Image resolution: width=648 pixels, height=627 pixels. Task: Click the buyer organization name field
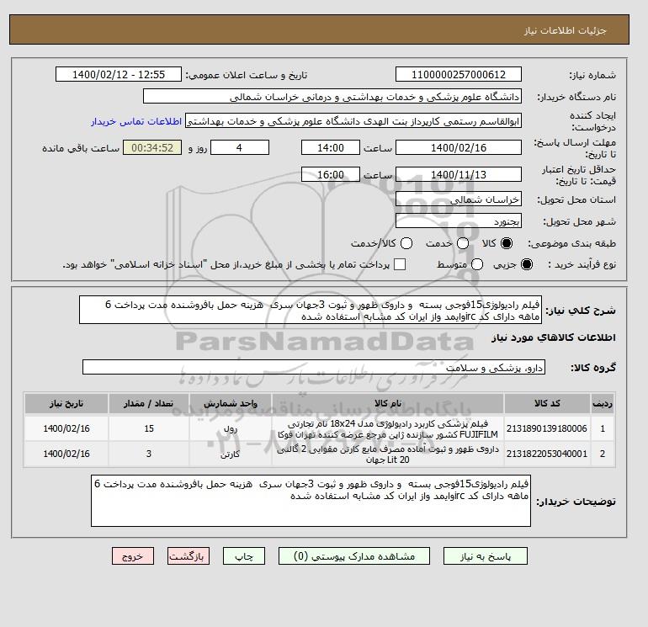332,96
